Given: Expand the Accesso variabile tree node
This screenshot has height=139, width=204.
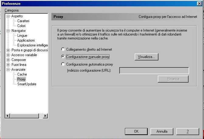Looking at the screenshot, I should tap(8, 55).
